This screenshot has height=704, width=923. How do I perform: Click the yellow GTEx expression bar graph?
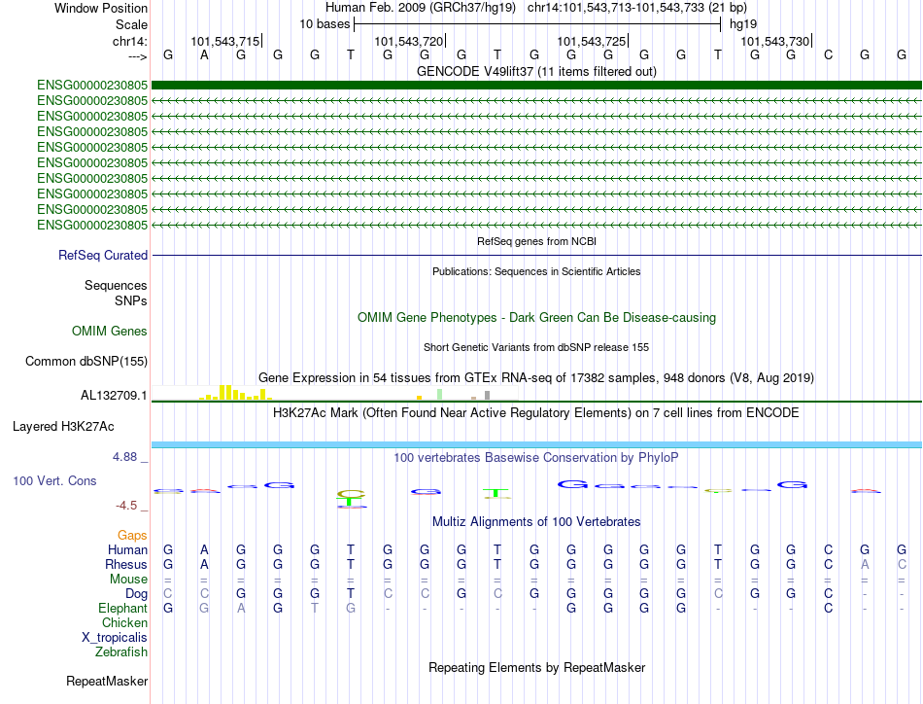coord(234,393)
